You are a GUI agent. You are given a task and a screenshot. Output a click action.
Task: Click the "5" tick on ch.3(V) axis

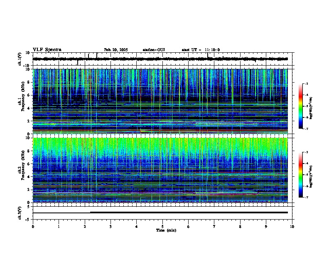tap(29, 207)
